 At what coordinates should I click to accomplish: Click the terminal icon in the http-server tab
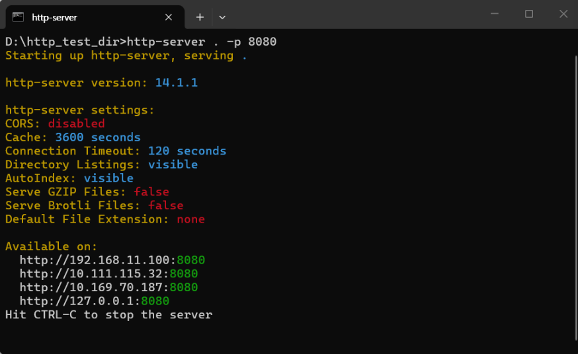click(x=19, y=17)
